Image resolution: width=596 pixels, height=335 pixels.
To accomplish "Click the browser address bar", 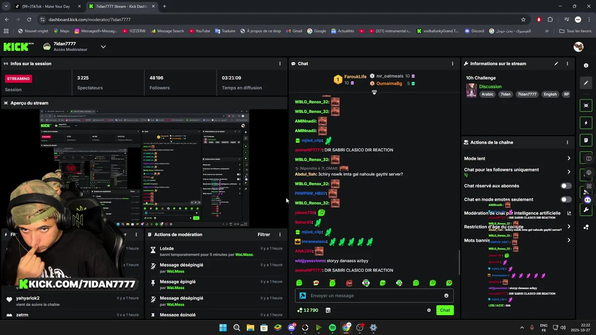I will point(279,20).
